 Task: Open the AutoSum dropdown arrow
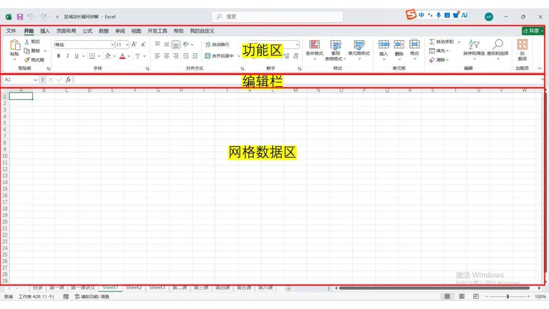coord(459,42)
